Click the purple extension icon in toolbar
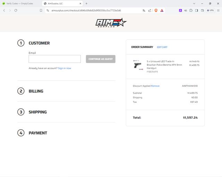222x177 pixels. [x=180, y=10]
